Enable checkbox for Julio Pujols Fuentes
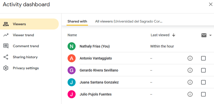 click(x=203, y=94)
